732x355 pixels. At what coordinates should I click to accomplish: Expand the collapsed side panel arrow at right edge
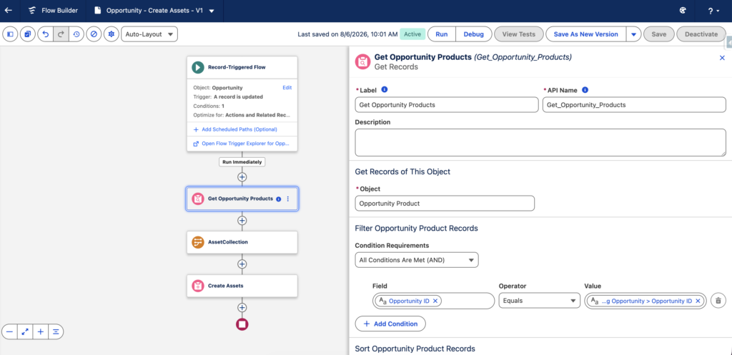728,41
